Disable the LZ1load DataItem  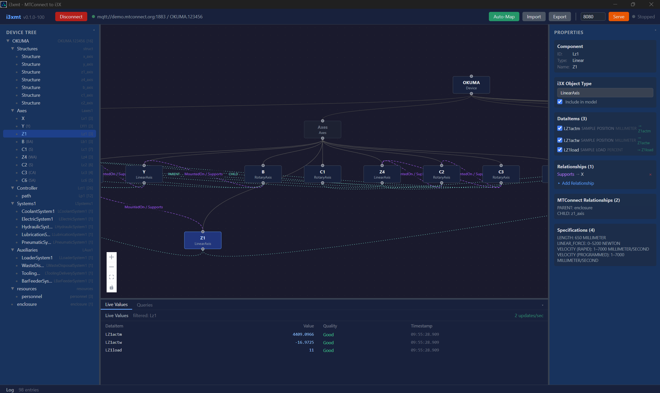click(560, 150)
